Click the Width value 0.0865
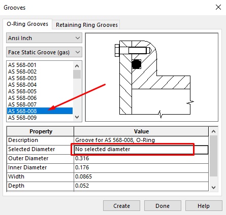226x215 pixels. [141, 177]
